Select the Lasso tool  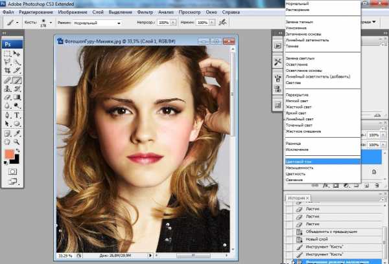[7, 62]
